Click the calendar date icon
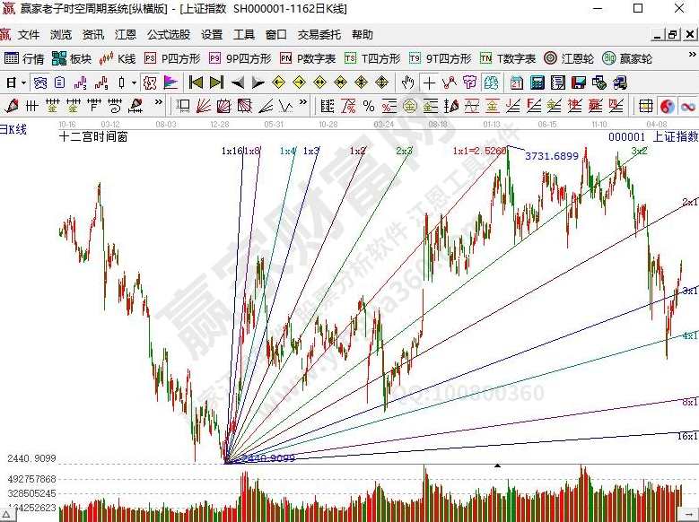This screenshot has width=699, height=522. [517, 83]
